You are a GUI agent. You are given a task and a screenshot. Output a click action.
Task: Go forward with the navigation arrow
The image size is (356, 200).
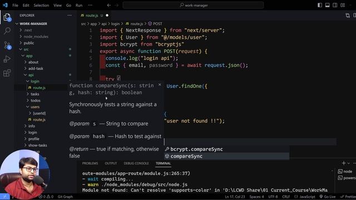(x=117, y=5)
